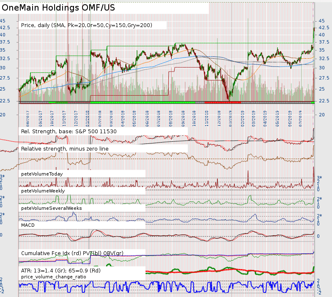Click the 03/2019 date axis label
This screenshot has width=332, height=297.
pyautogui.click(x=253, y=118)
